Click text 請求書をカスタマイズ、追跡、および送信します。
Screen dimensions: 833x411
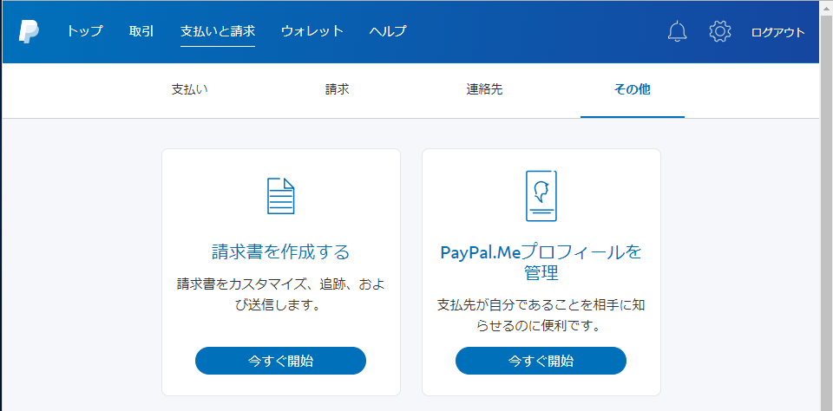click(280, 295)
